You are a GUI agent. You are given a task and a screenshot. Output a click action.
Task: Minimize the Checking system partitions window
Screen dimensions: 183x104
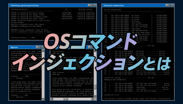click(x=89, y=5)
